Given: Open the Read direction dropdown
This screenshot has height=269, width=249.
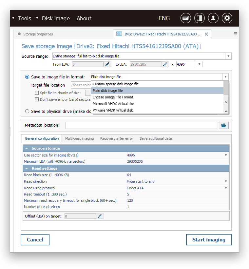Looking at the screenshot, I should (x=226, y=181).
